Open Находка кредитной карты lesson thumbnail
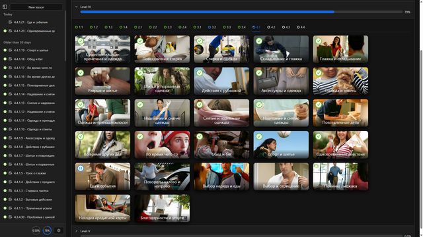This screenshot has width=423, height=237. (102, 208)
